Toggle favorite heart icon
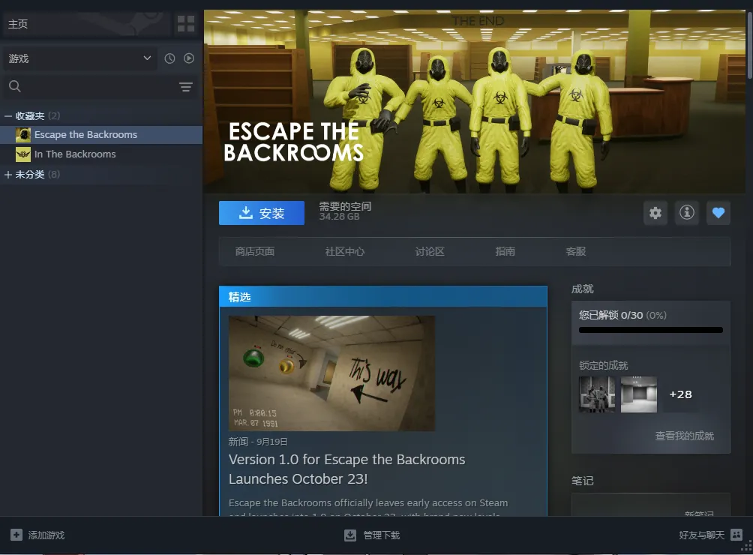Image resolution: width=753 pixels, height=555 pixels. [x=718, y=213]
